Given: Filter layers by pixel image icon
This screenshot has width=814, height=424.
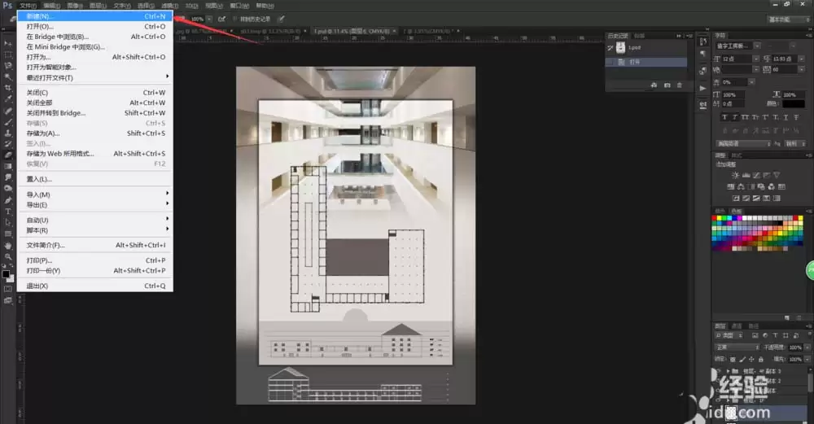Looking at the screenshot, I should pos(755,336).
